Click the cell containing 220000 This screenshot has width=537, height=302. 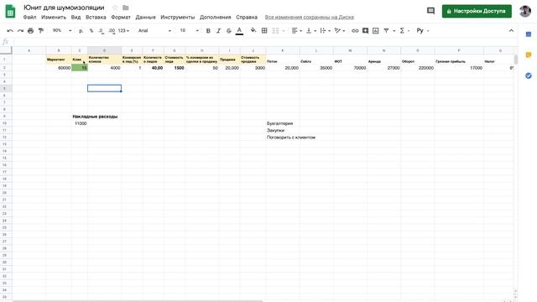click(418, 68)
